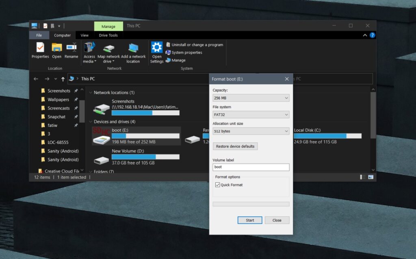Edit the Volume label text field
This screenshot has width=416, height=259.
[x=251, y=167]
